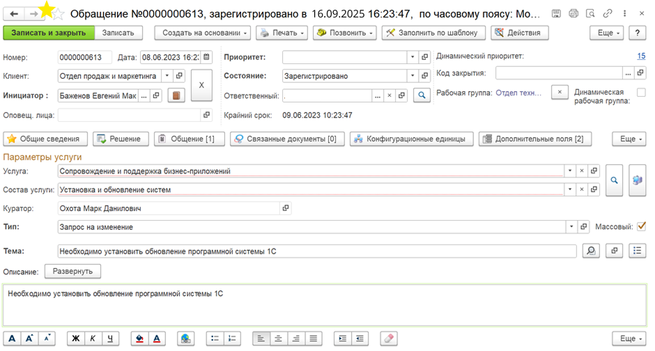Toggle underline (Ч) formatting
The height and width of the screenshot is (351, 655).
pos(110,338)
